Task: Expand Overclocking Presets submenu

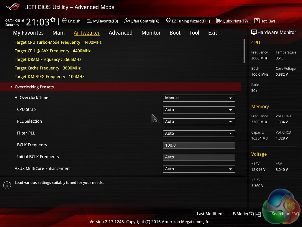Action: 120,87
